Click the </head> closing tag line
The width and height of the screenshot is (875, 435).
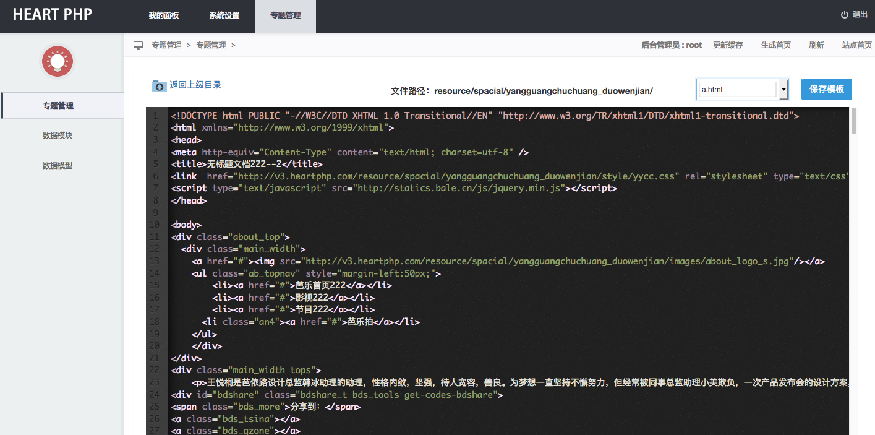(x=189, y=200)
